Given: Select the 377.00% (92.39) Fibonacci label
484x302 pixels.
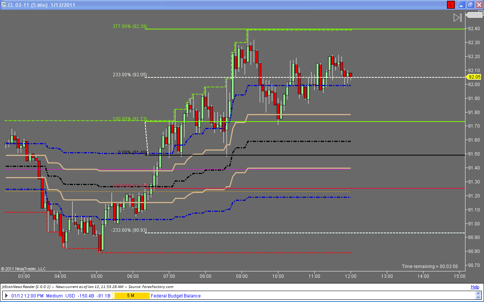Looking at the screenshot, I should (130, 26).
